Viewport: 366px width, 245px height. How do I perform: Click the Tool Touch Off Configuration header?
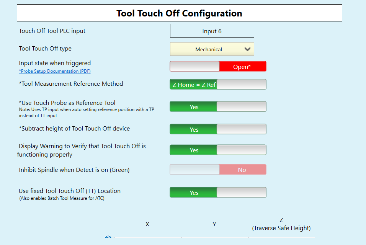[179, 13]
